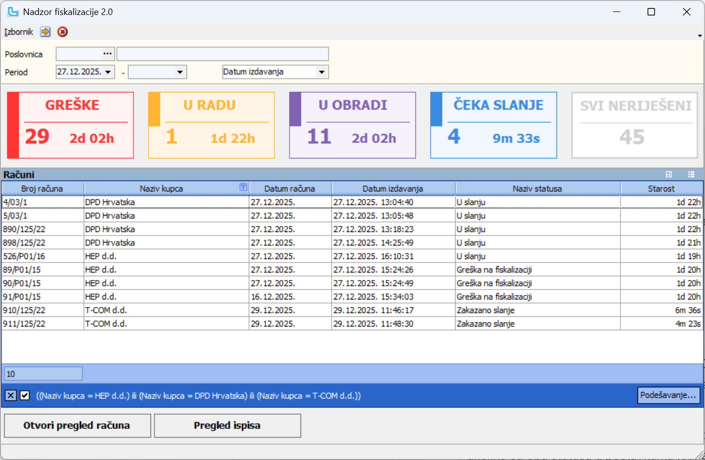Open the Period start date dropdown
705x460 pixels.
(108, 72)
